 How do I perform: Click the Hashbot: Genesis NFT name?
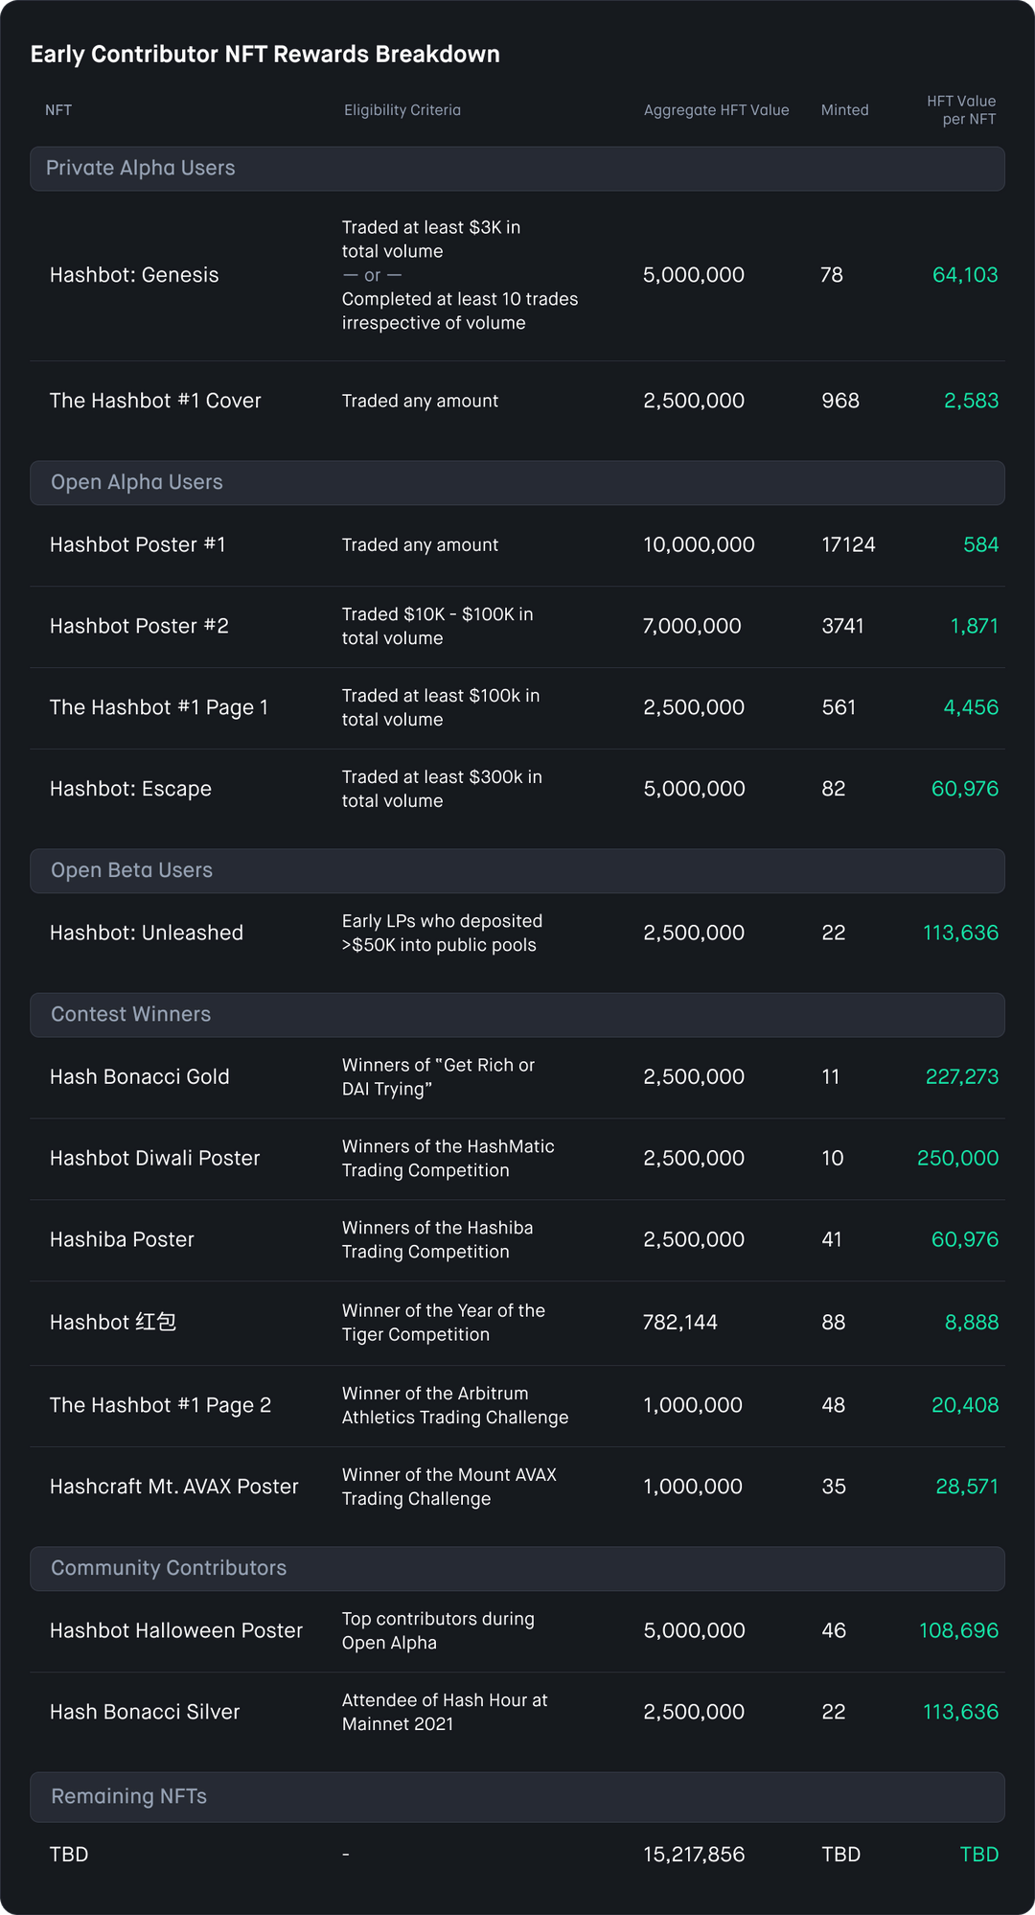tap(134, 275)
